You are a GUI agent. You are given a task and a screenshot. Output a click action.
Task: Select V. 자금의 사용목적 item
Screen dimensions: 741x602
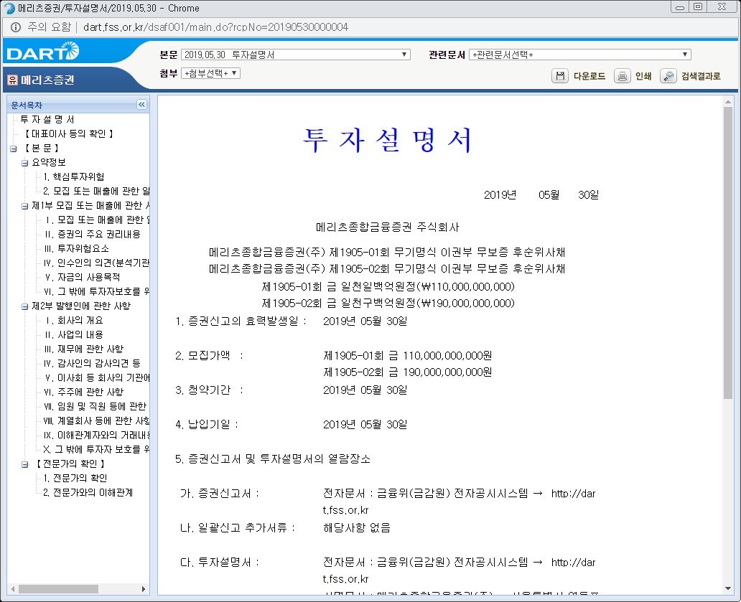(83, 277)
